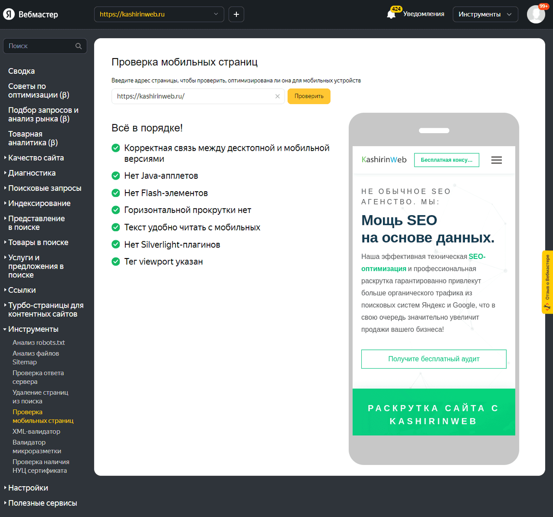
Task: Click the yellow Проверить button
Action: click(x=309, y=96)
